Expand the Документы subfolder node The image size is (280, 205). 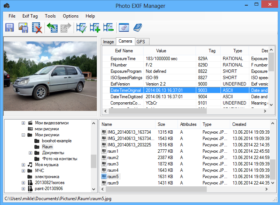[x=30, y=153]
